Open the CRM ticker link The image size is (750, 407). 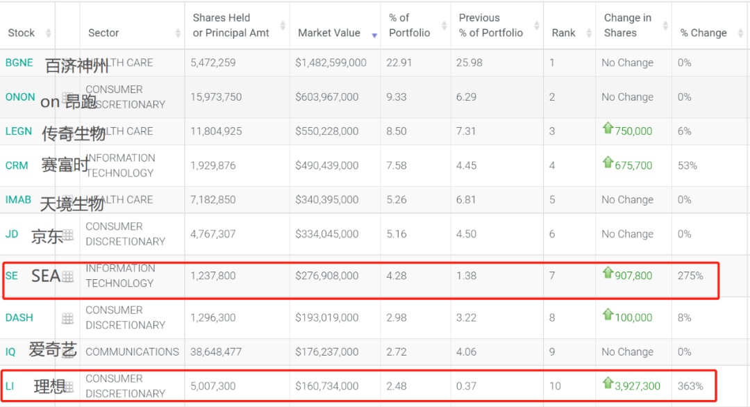(17, 165)
